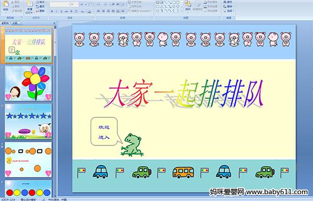Click the grow font size icon
This screenshot has height=201, width=313.
[x=82, y=4]
